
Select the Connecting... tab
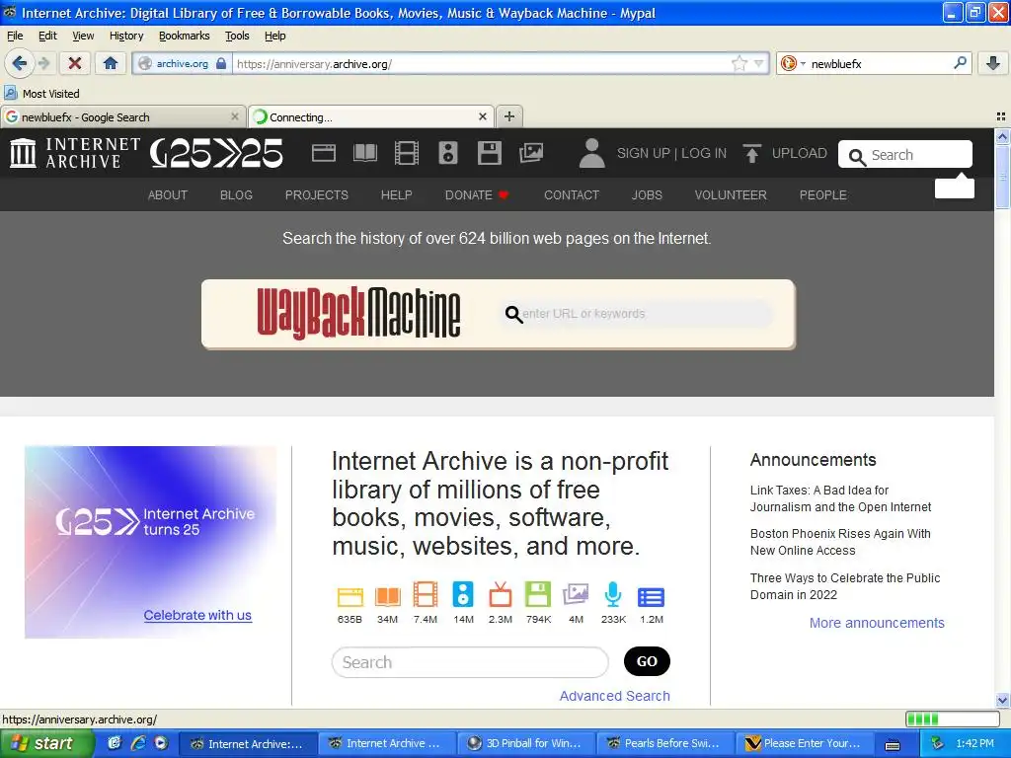coord(371,116)
